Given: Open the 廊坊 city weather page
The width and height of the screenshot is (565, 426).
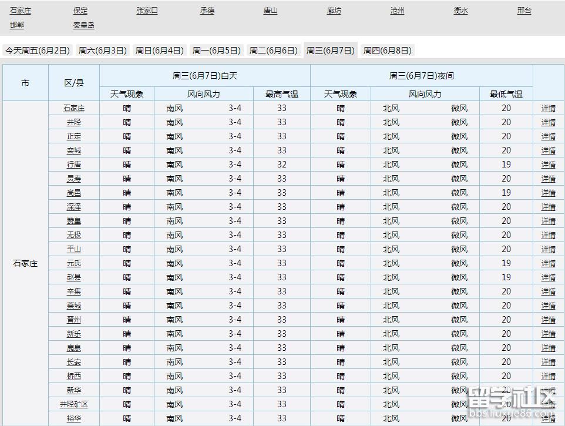Looking at the screenshot, I should coord(334,10).
